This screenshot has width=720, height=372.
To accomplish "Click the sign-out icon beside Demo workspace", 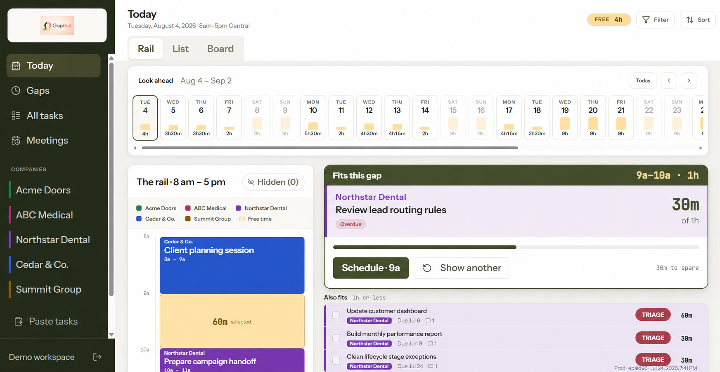I will 97,357.
